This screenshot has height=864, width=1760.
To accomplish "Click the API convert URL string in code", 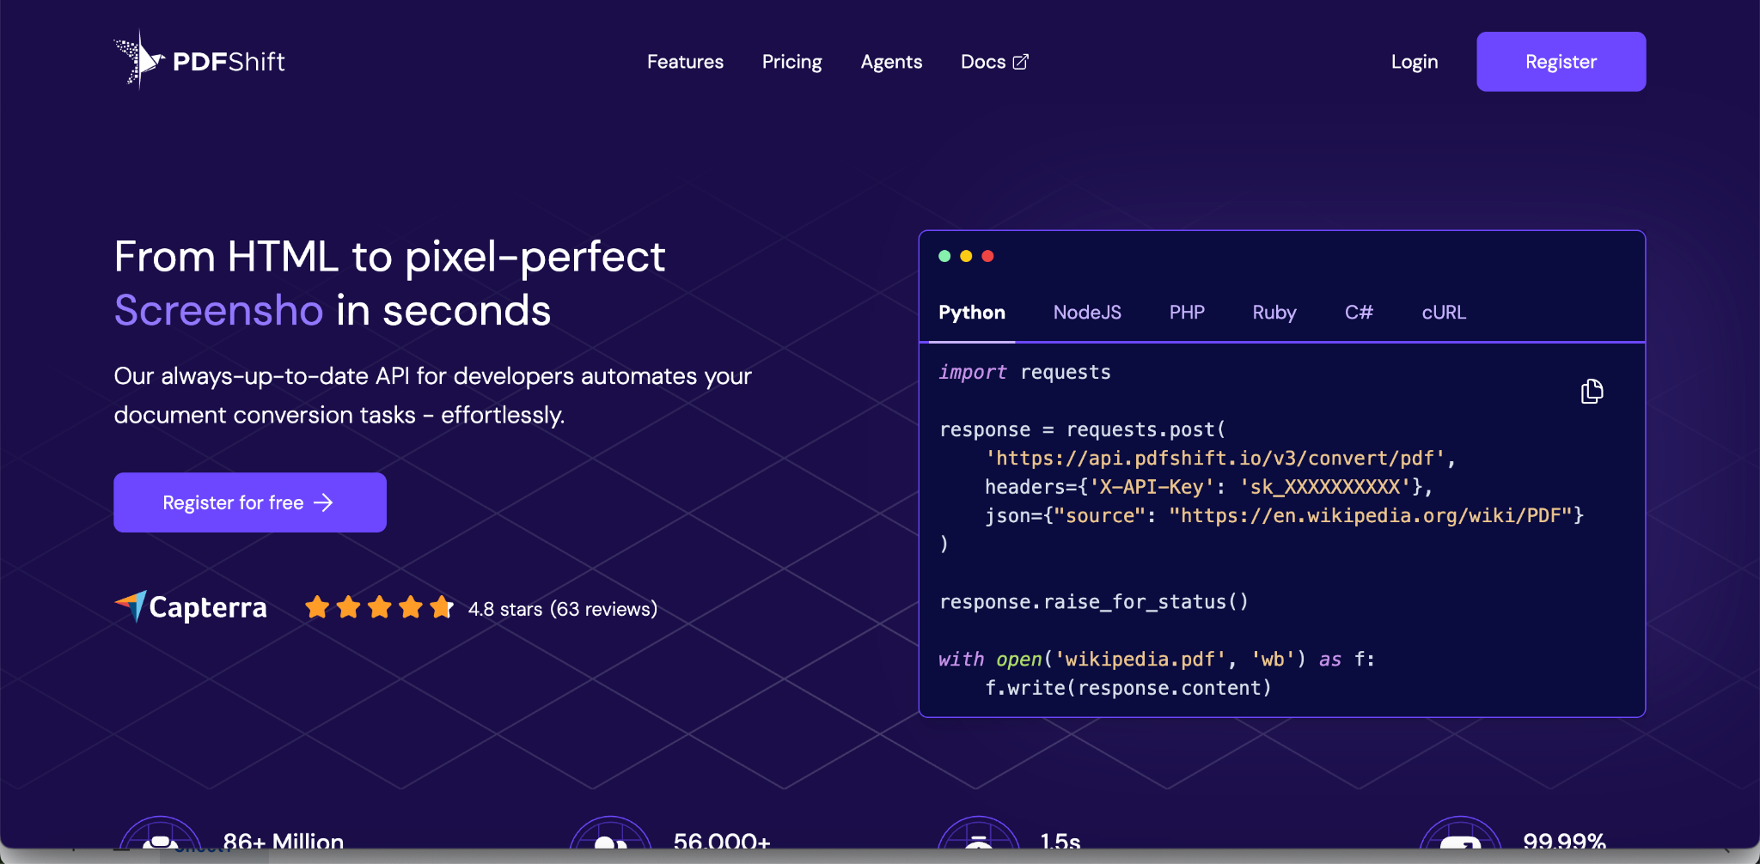I will tap(1215, 459).
